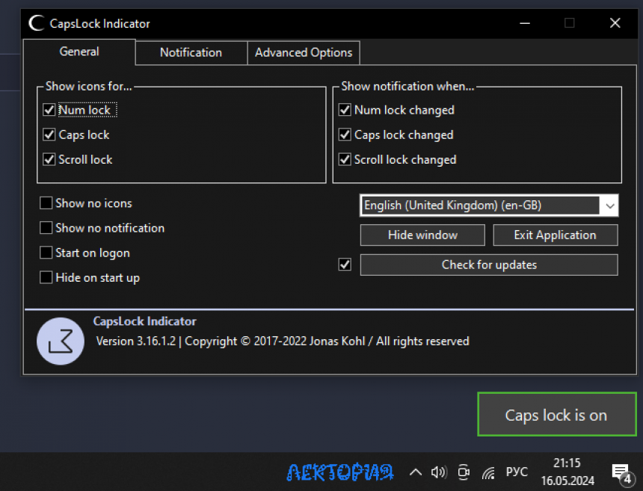
Task: Disable the Scroll lock changed notification
Action: tap(345, 159)
